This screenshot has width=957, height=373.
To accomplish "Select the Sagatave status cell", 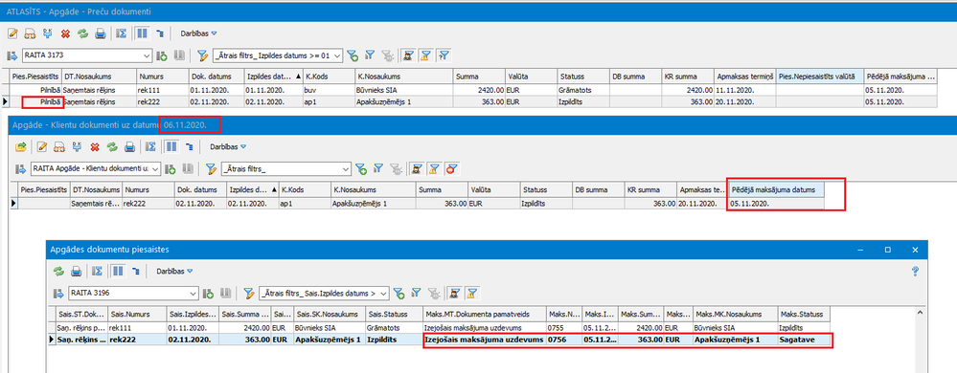I will pyautogui.click(x=804, y=340).
